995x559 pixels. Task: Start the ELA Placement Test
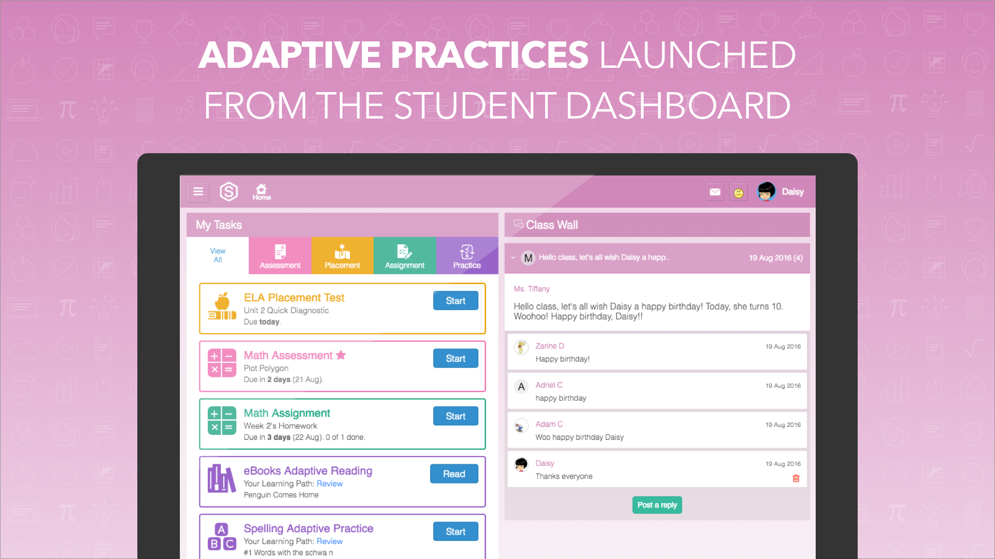click(456, 301)
